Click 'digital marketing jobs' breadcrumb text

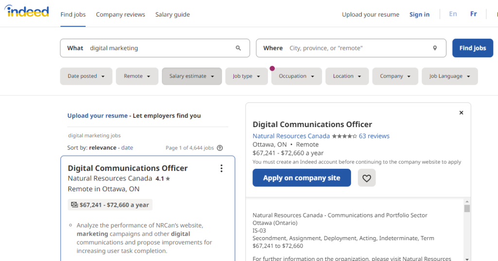click(x=94, y=135)
